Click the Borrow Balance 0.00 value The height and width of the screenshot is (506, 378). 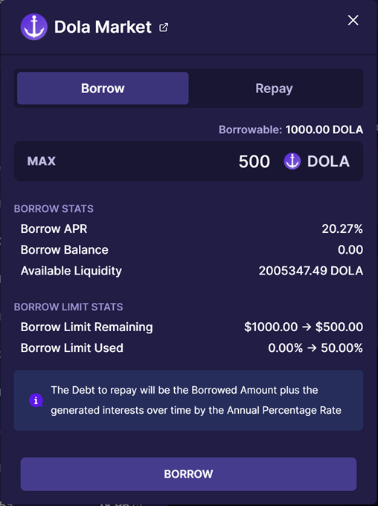click(x=350, y=250)
